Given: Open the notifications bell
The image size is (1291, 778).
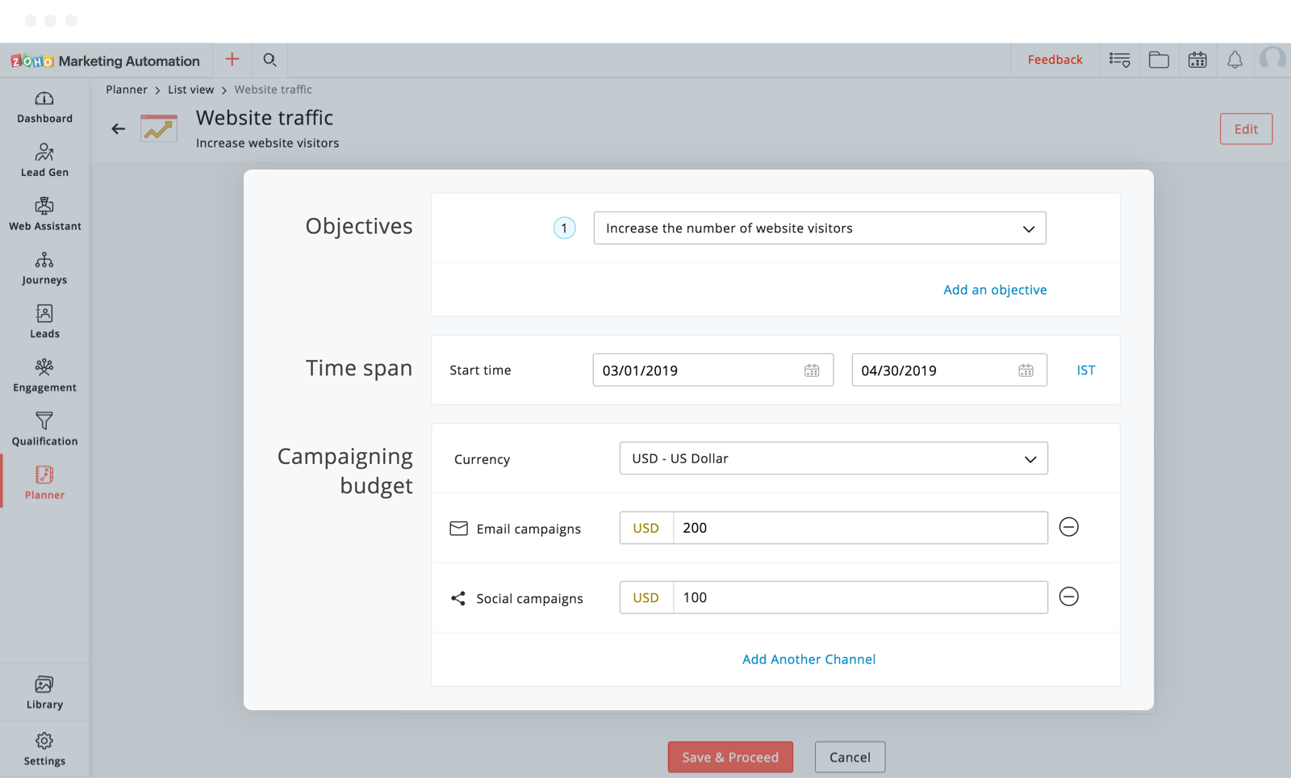Looking at the screenshot, I should [x=1235, y=61].
